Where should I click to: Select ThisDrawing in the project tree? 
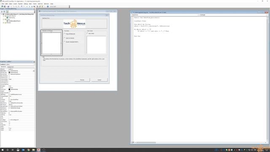click(12, 18)
